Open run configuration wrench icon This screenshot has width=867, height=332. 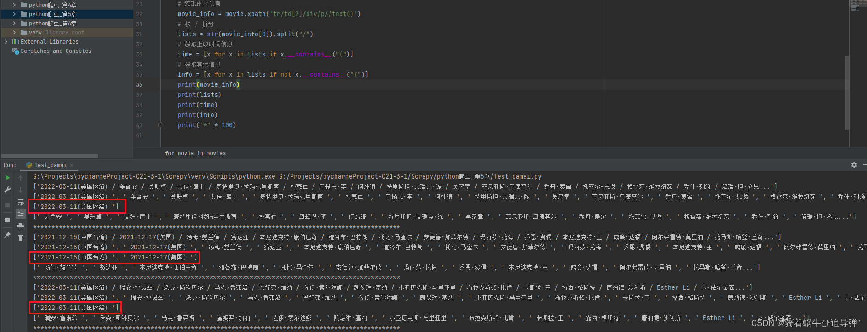coord(7,190)
